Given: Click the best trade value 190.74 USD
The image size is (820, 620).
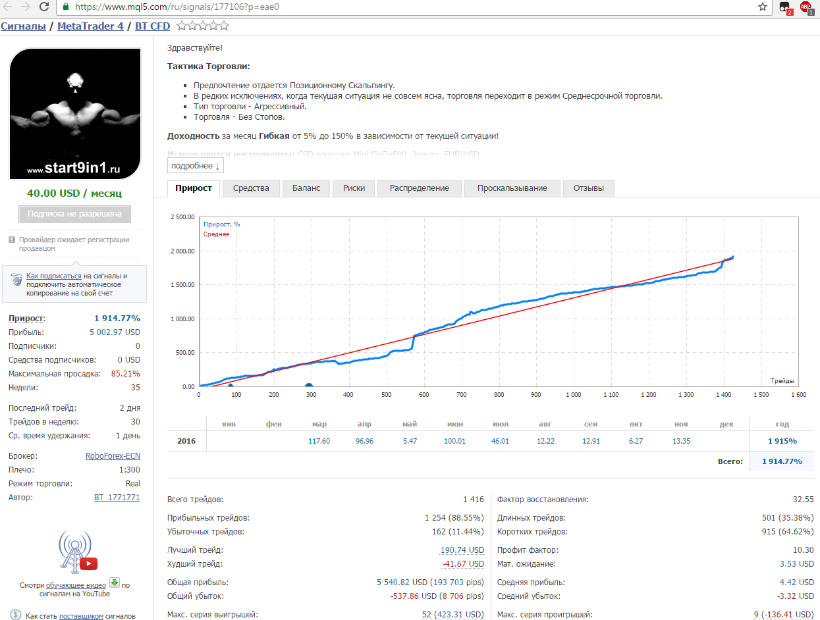Looking at the screenshot, I should point(462,550).
